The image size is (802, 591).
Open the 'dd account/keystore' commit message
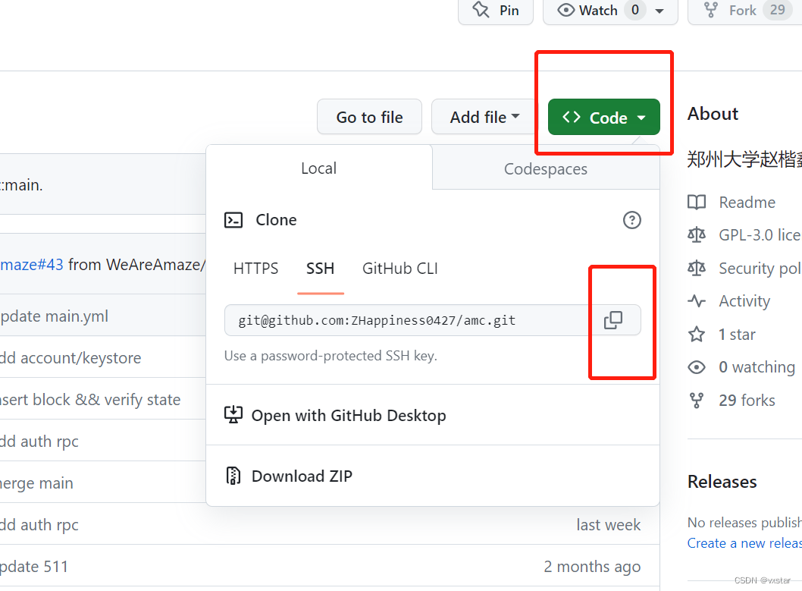tap(70, 358)
